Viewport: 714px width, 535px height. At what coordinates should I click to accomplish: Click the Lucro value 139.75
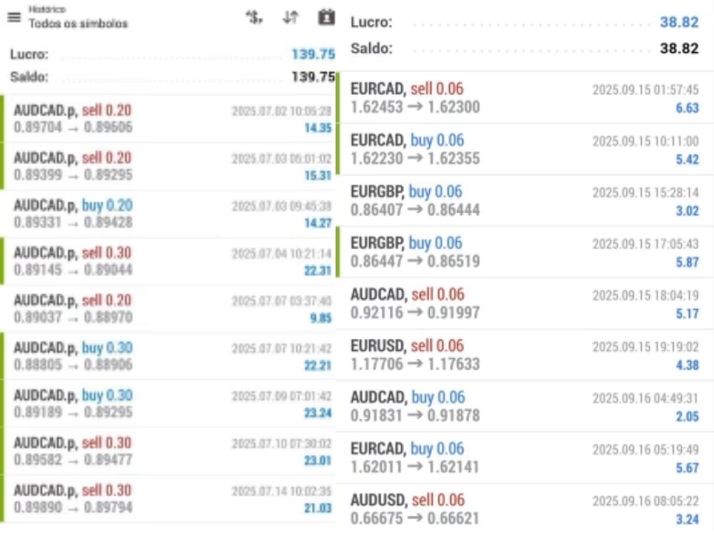click(x=313, y=54)
